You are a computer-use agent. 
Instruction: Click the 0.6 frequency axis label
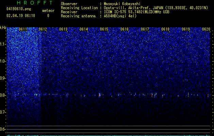click(x=3, y=129)
